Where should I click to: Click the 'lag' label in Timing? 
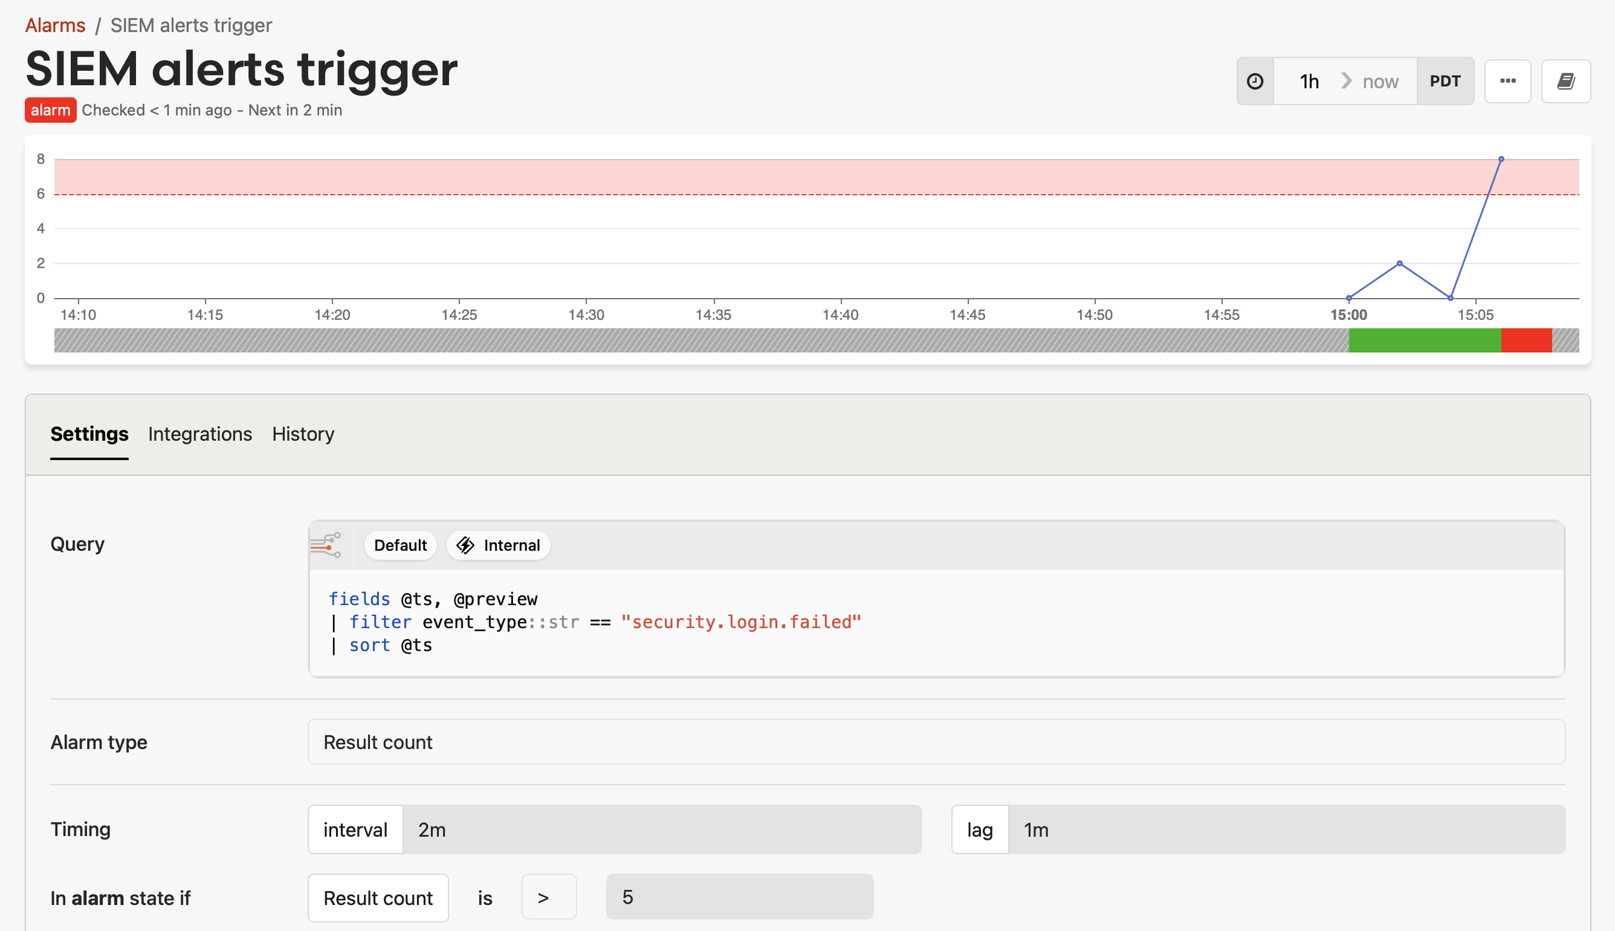coord(980,830)
